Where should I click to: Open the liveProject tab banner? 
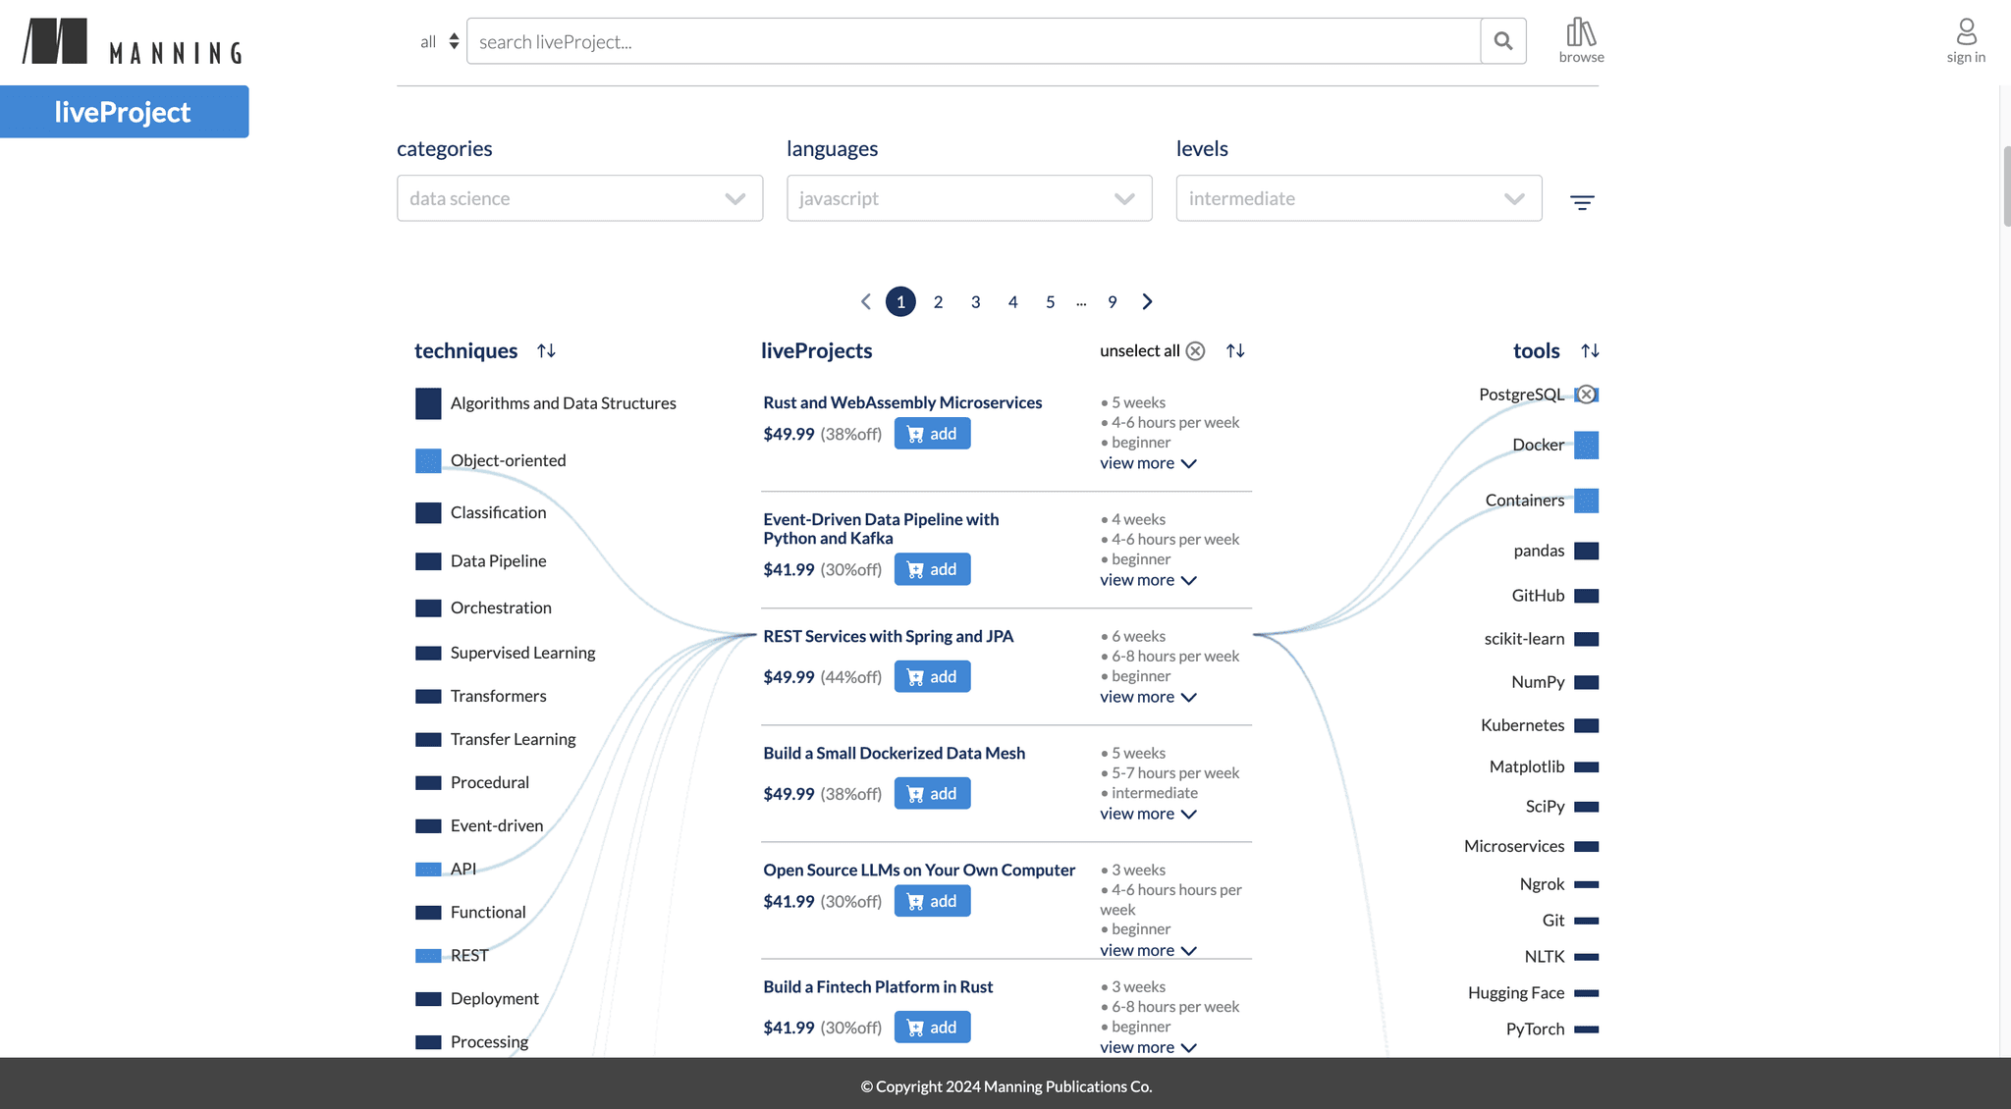click(124, 112)
